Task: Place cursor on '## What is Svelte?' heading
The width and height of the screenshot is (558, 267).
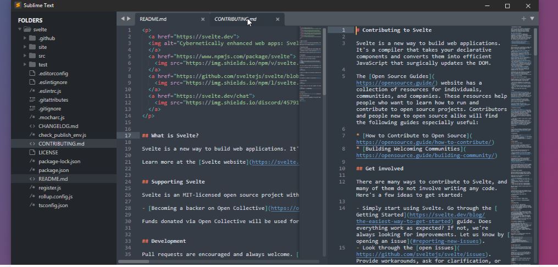Action: point(170,136)
